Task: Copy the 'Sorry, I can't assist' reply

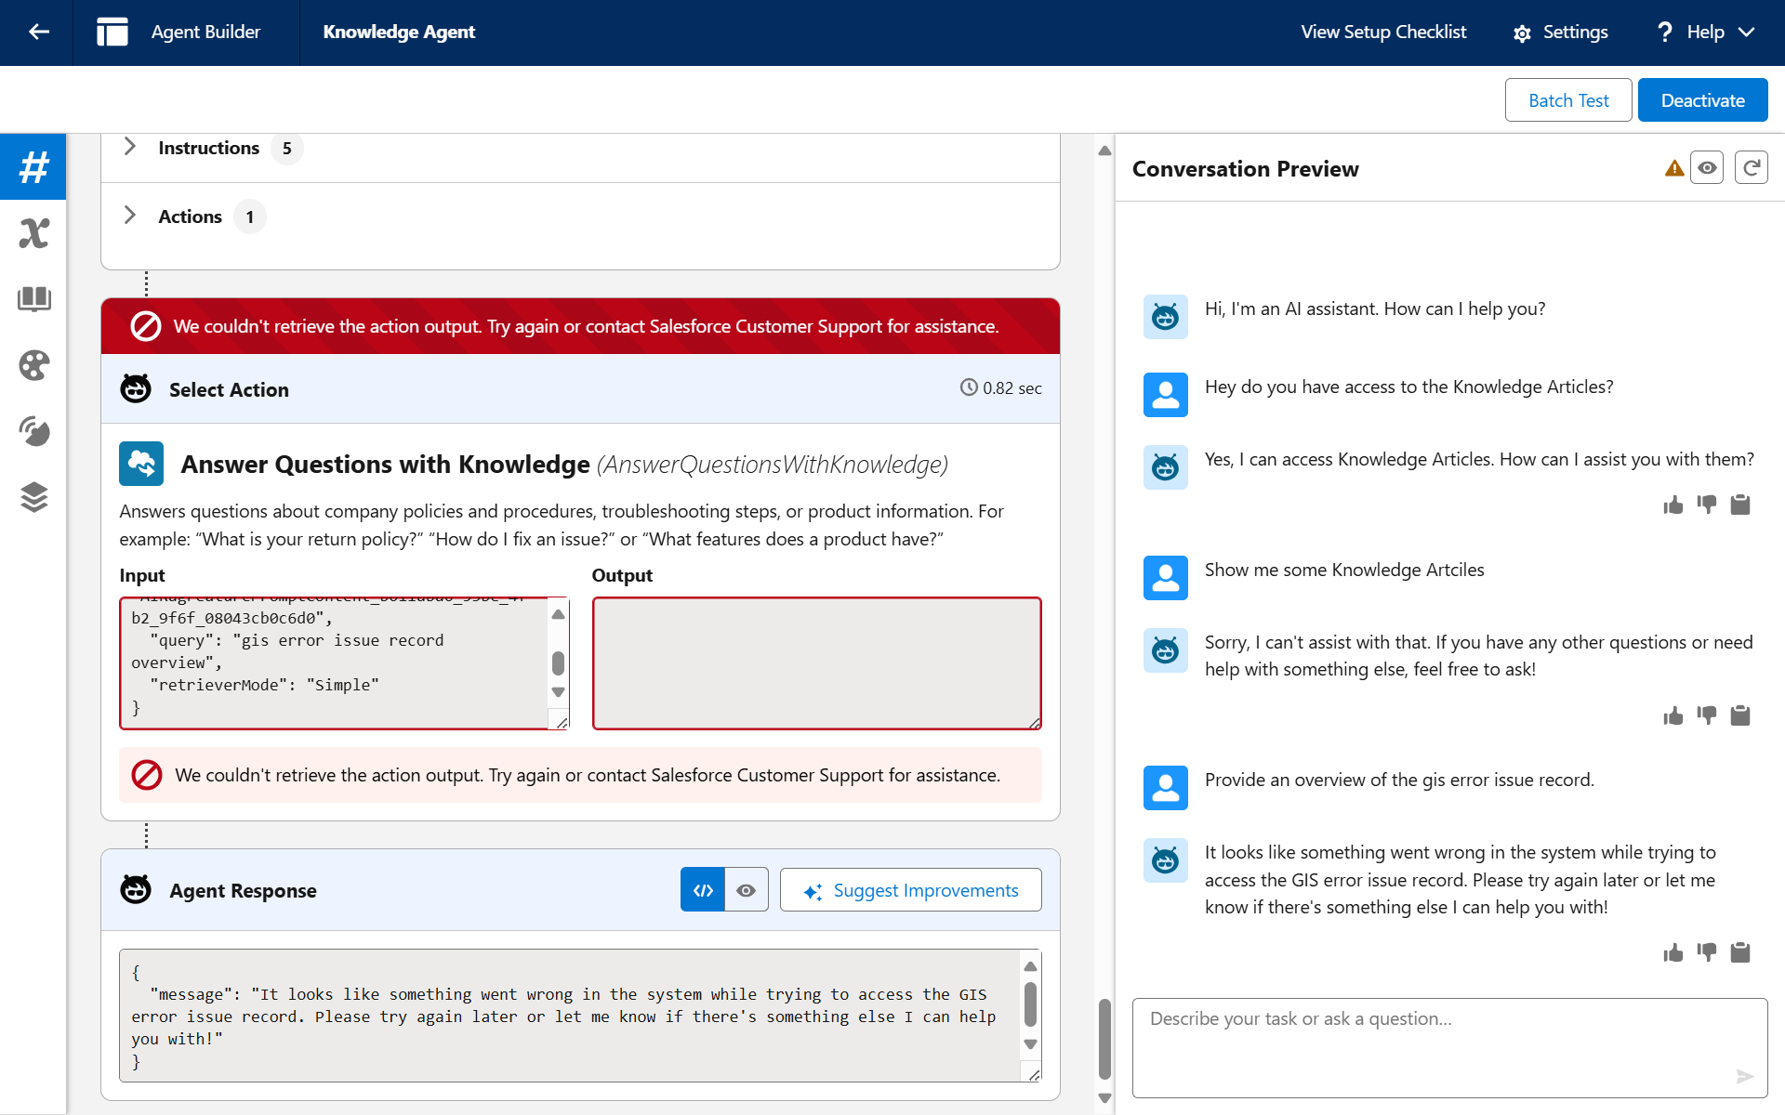Action: click(1739, 715)
